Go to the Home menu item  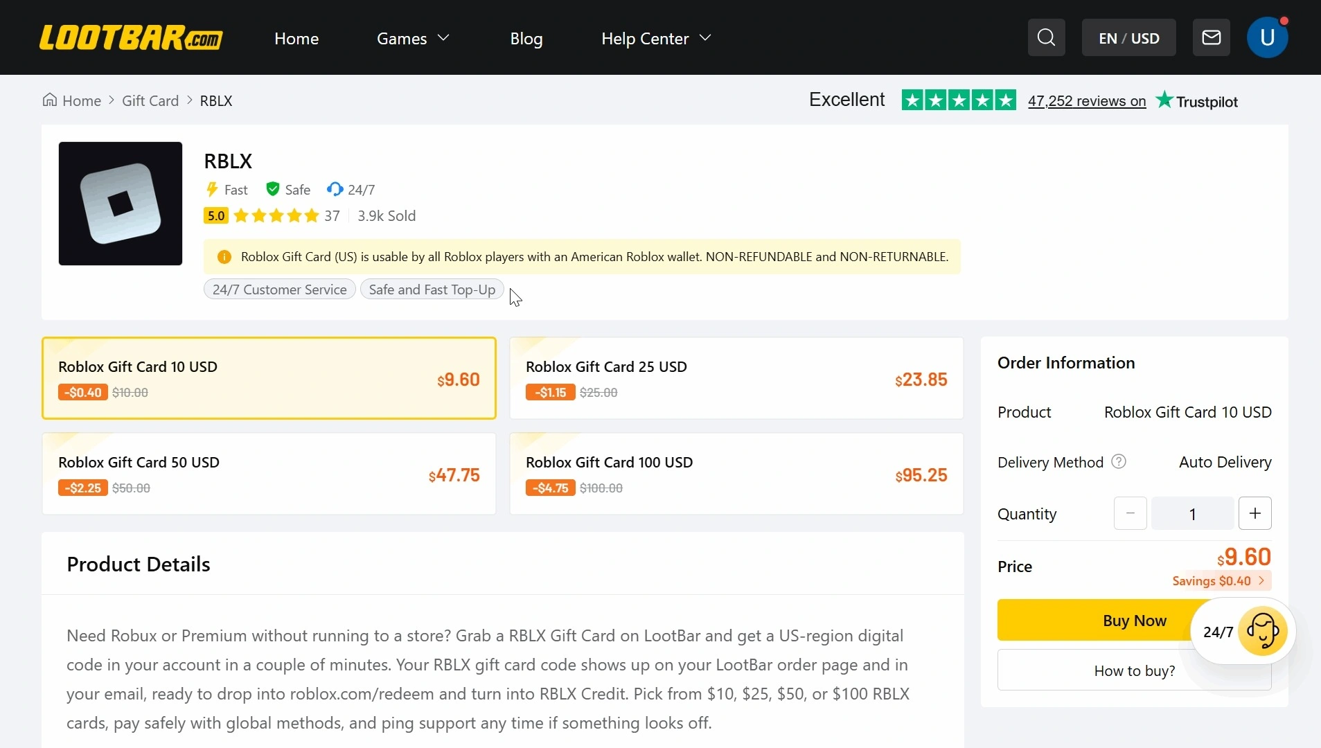coord(296,38)
